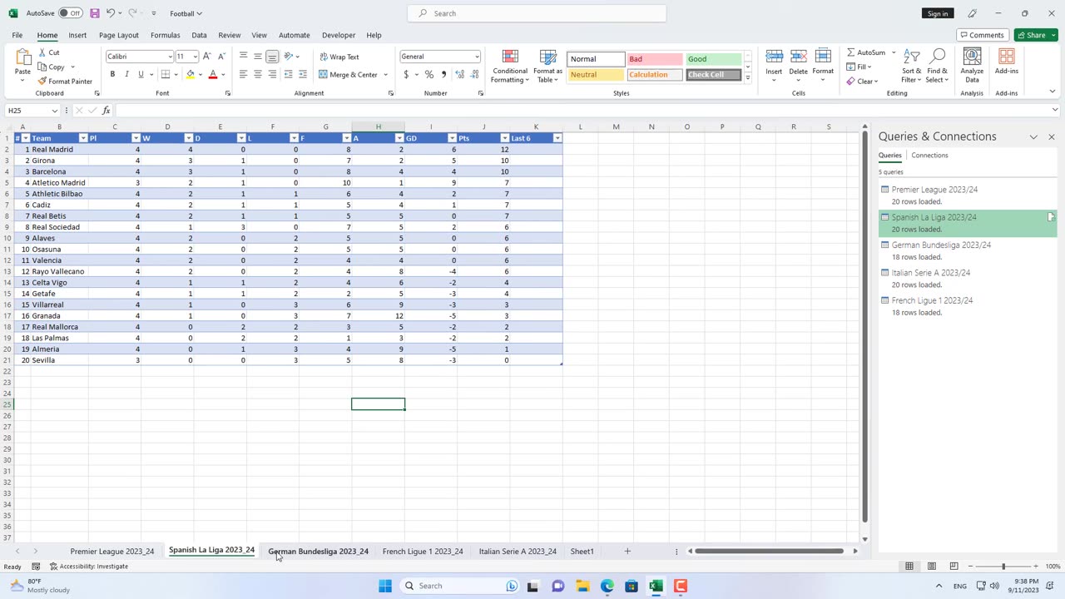Apply the Good cell style
The width and height of the screenshot is (1065, 599).
pos(713,59)
